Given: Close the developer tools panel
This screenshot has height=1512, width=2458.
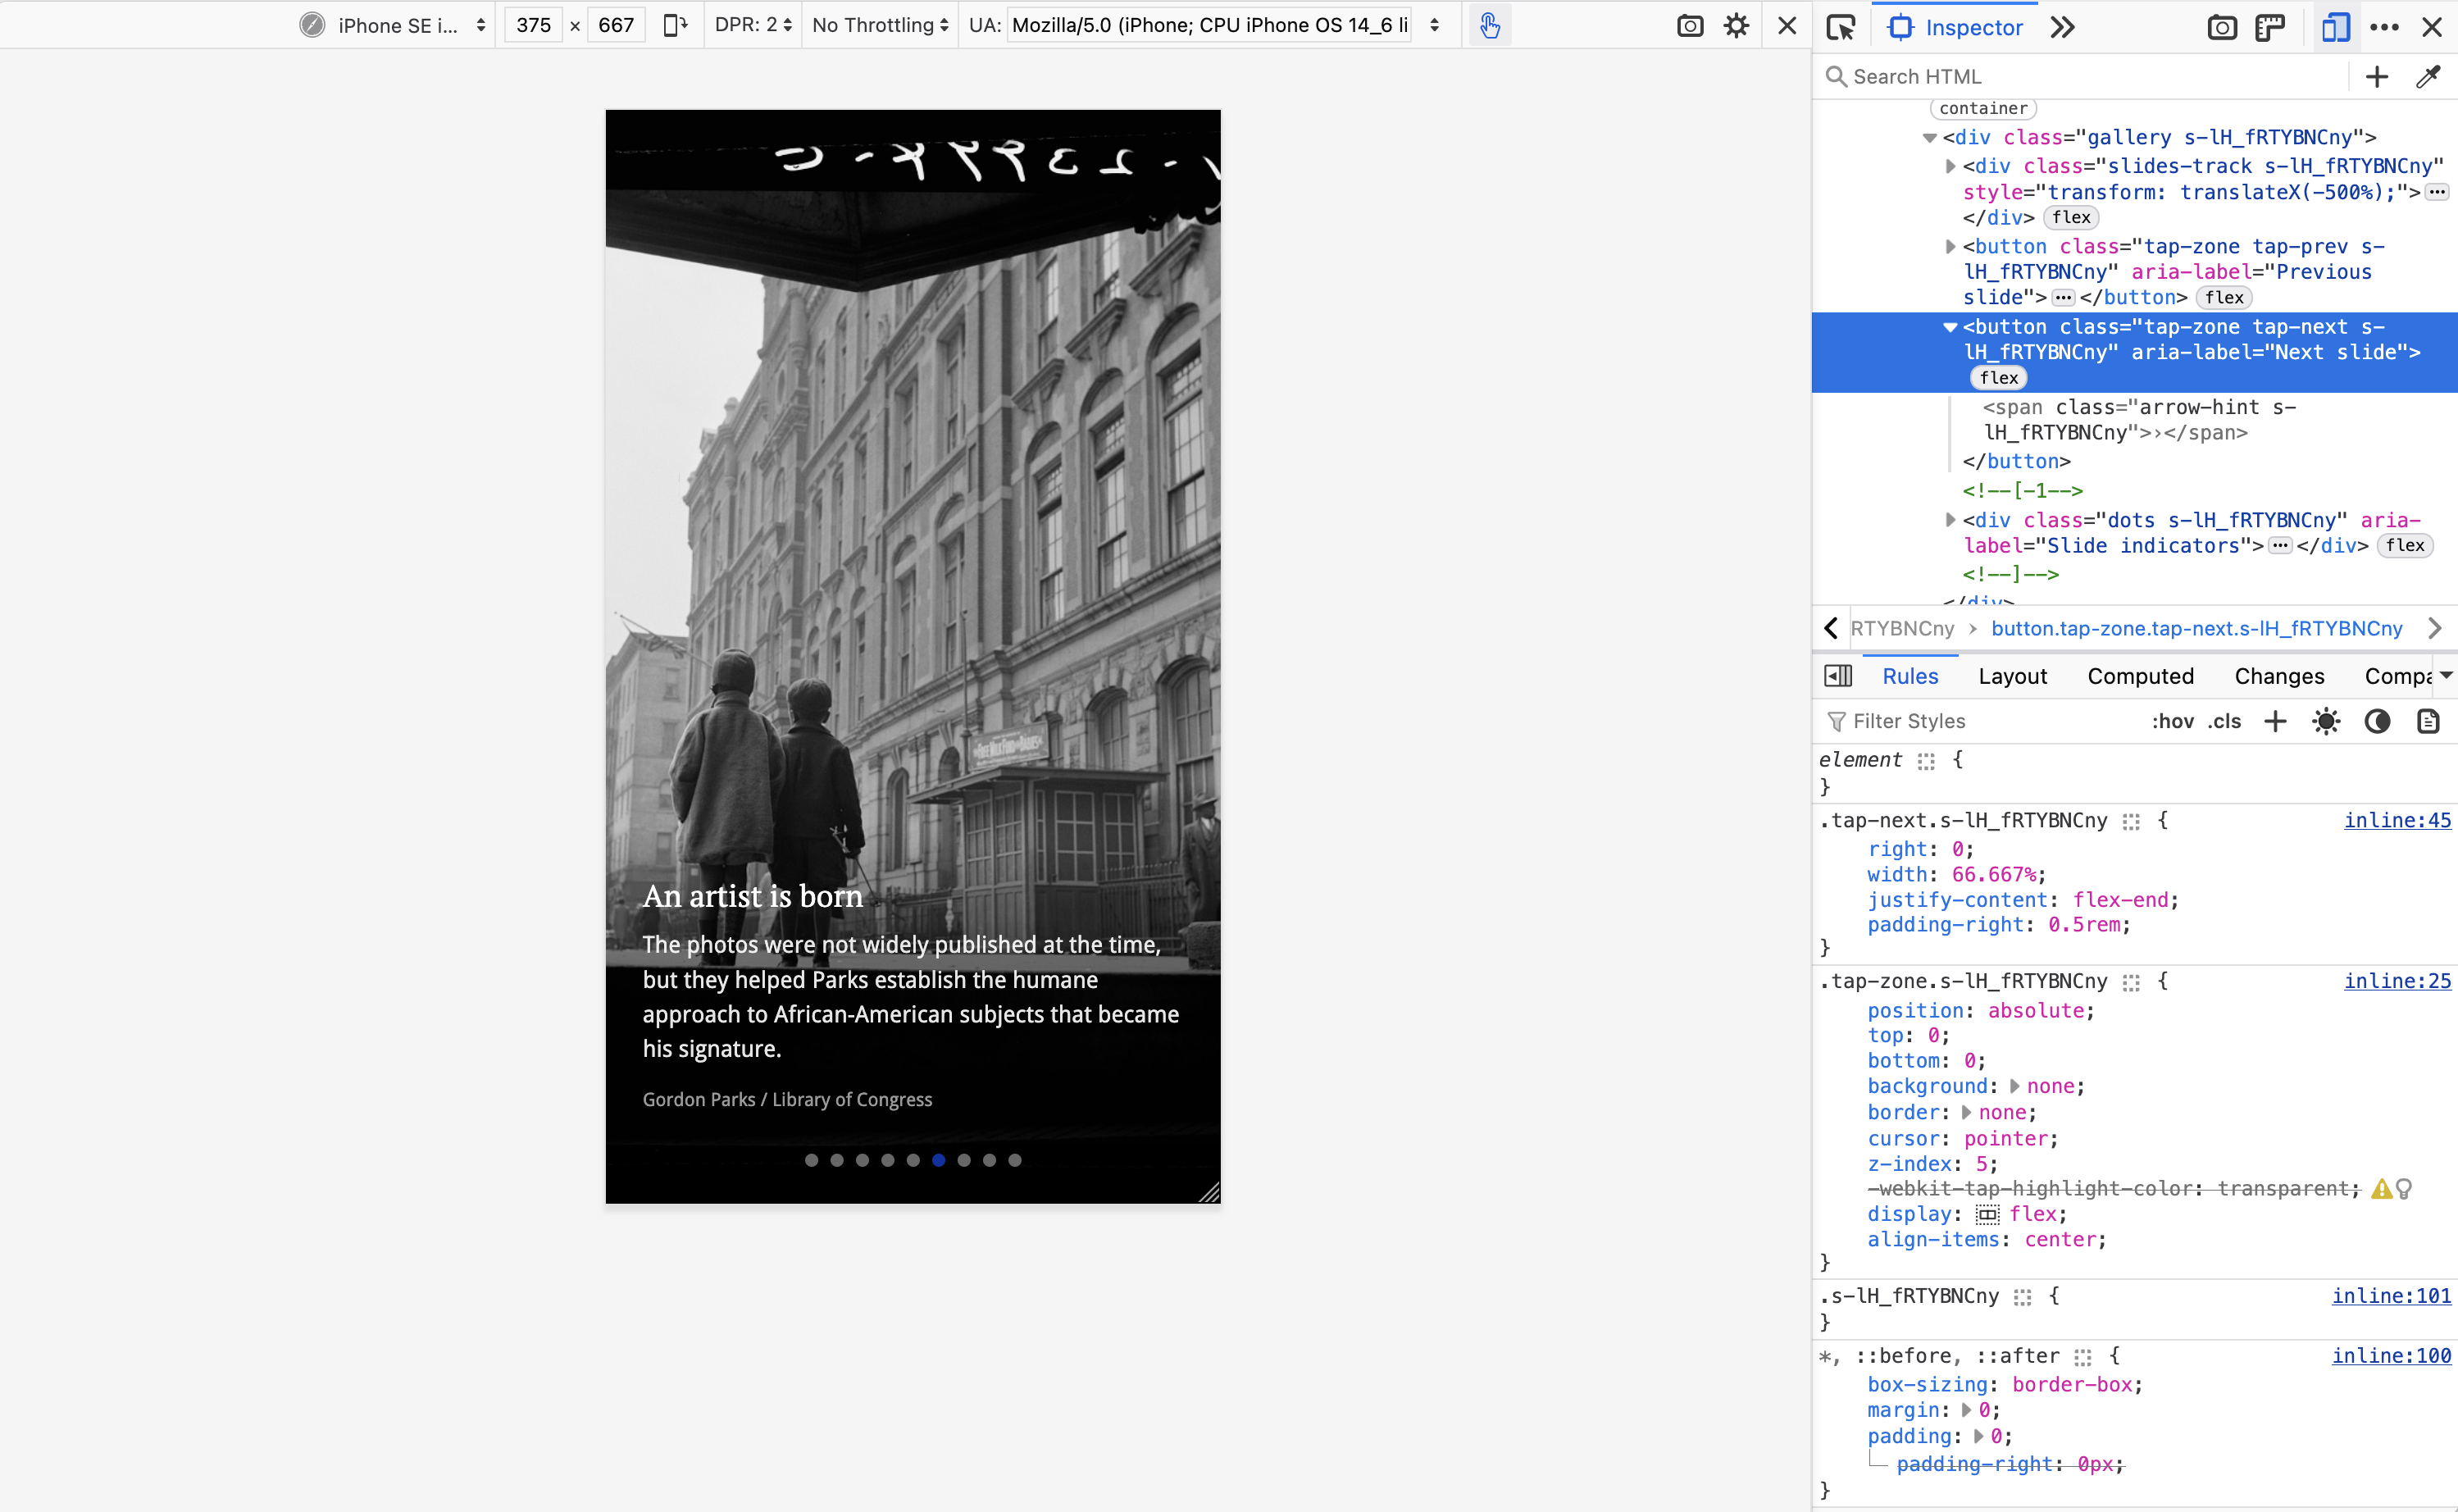Looking at the screenshot, I should pos(2432,27).
